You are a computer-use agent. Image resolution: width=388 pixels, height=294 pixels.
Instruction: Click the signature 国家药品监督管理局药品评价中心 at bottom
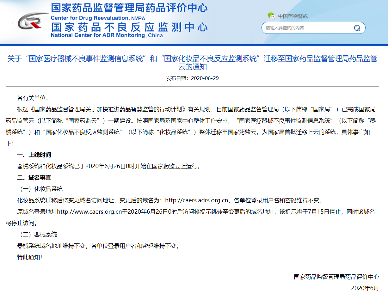[336, 277]
